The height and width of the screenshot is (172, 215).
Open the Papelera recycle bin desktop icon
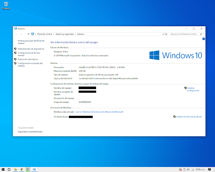click(6, 5)
